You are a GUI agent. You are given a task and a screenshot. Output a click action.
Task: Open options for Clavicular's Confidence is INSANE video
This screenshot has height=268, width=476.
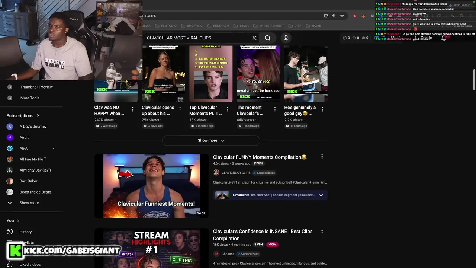[322, 231]
